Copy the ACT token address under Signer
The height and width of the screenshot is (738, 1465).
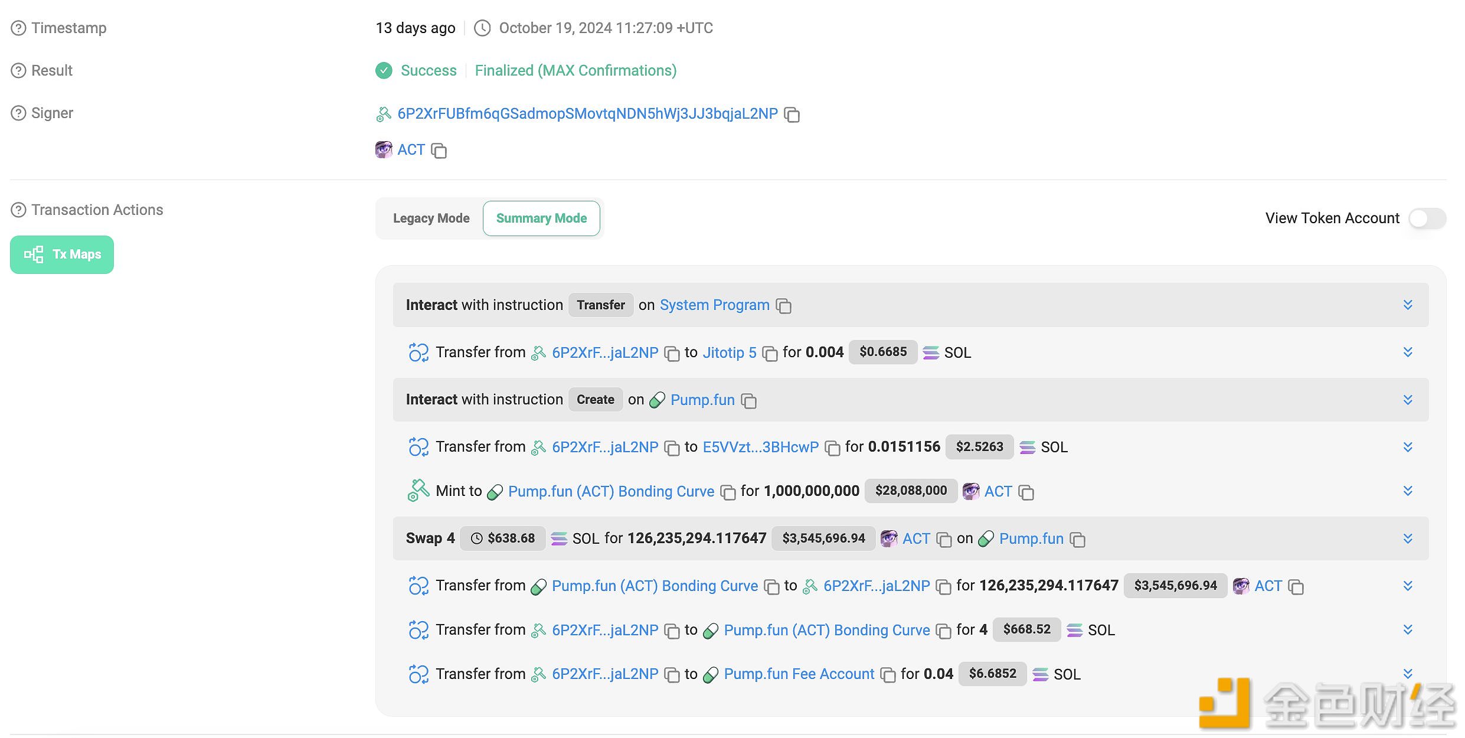coord(439,151)
